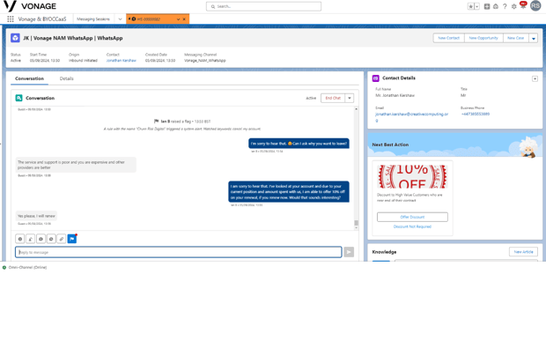Screen dimensions: 546x341
Task: Click the New Article button
Action: point(523,252)
